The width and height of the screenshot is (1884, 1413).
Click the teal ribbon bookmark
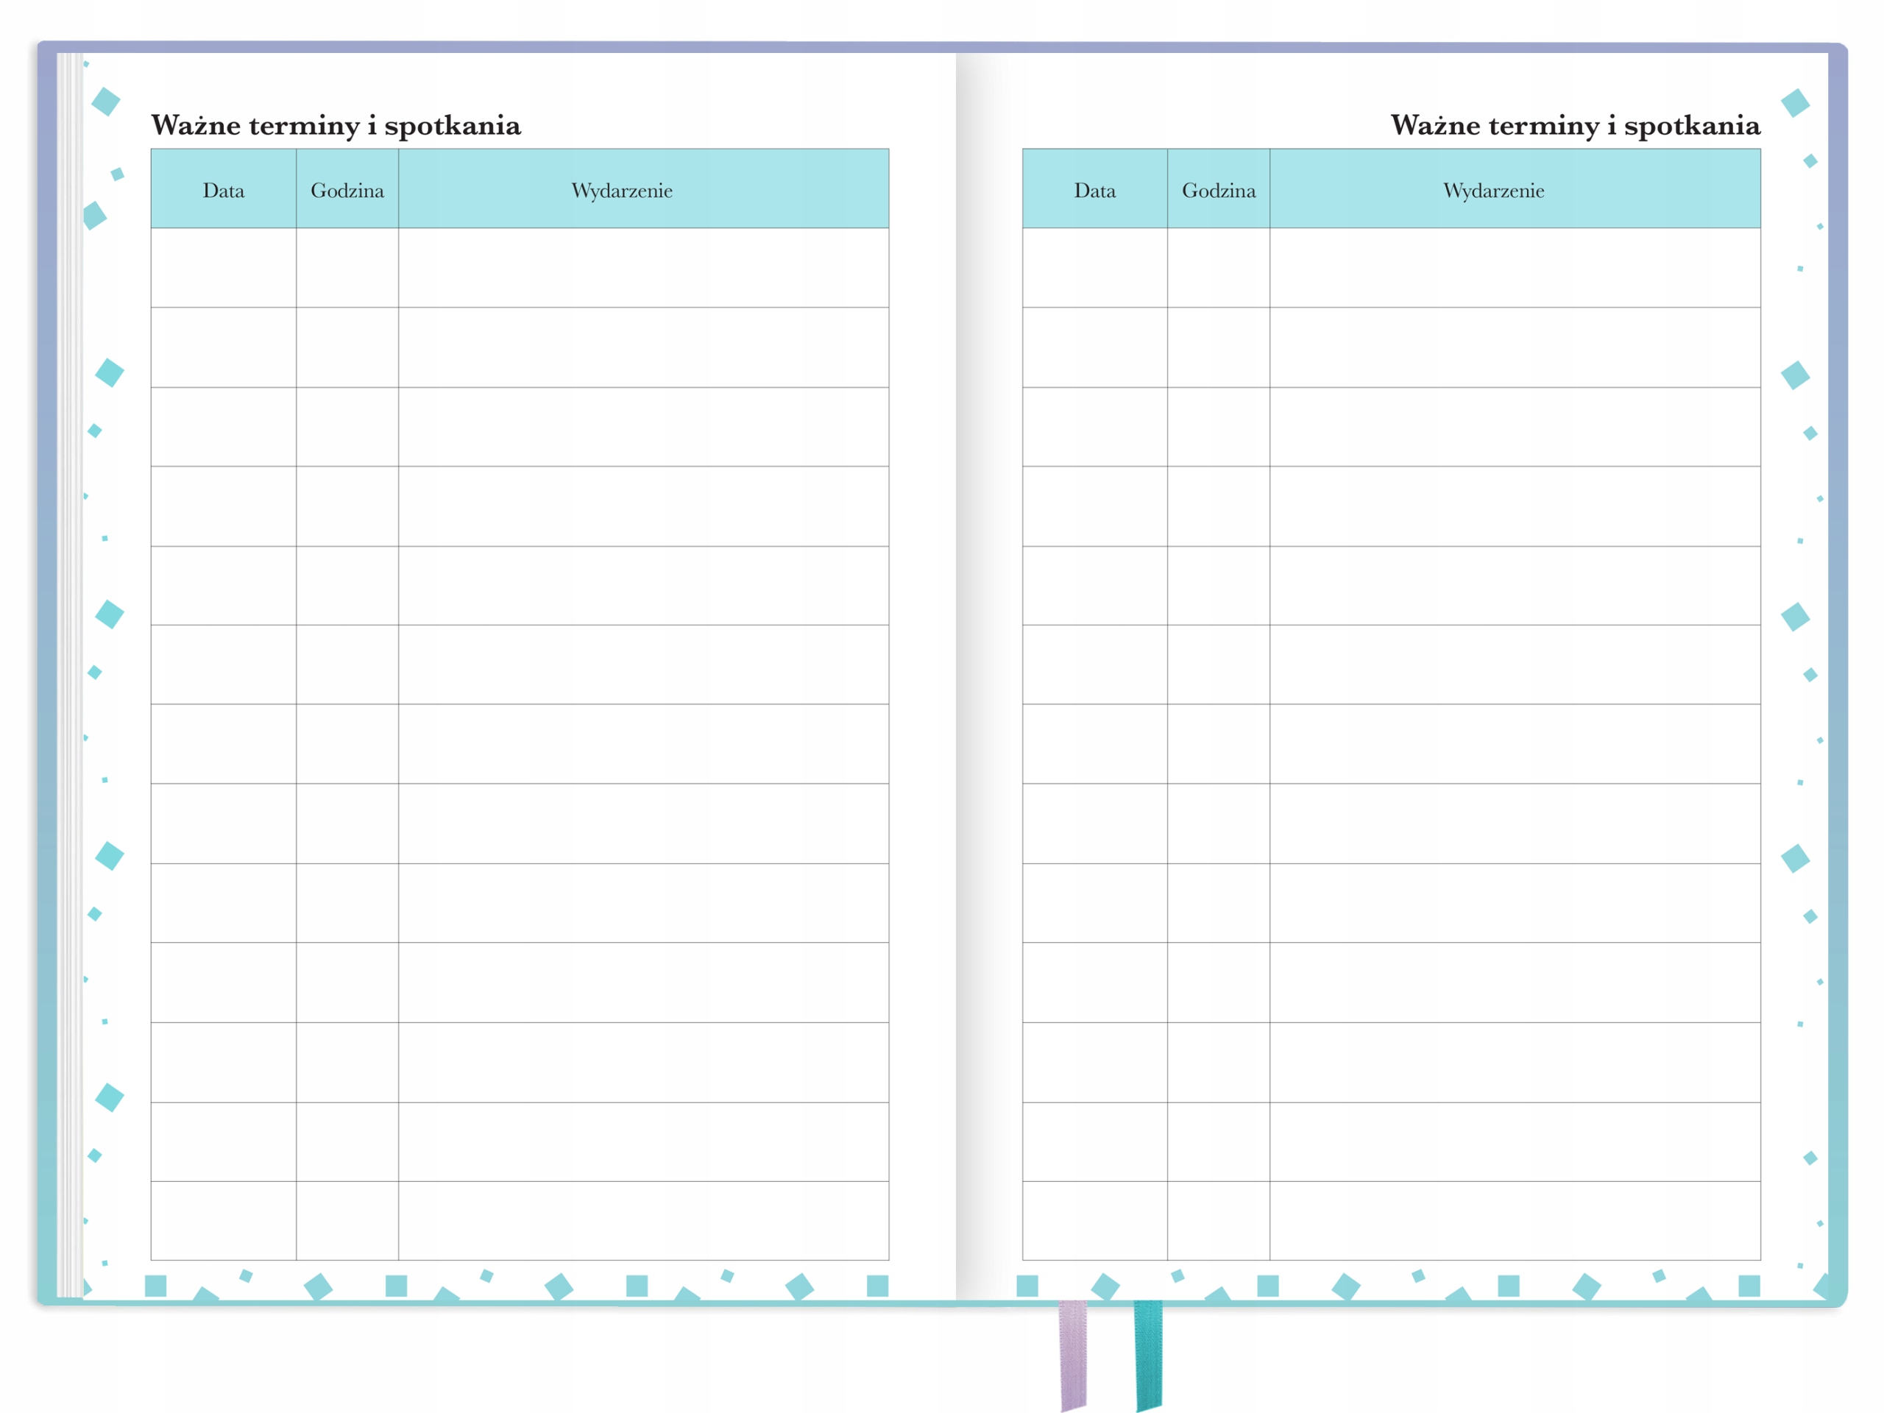1148,1353
